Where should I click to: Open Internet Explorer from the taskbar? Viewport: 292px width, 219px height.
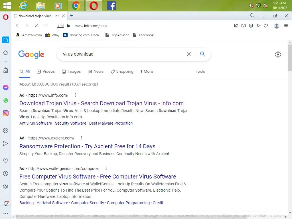23,6
